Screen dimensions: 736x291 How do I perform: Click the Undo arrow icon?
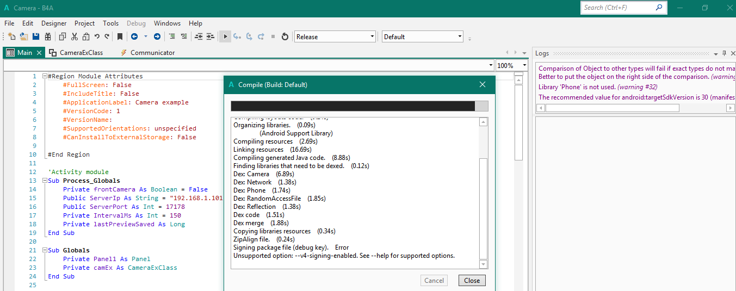pyautogui.click(x=97, y=36)
